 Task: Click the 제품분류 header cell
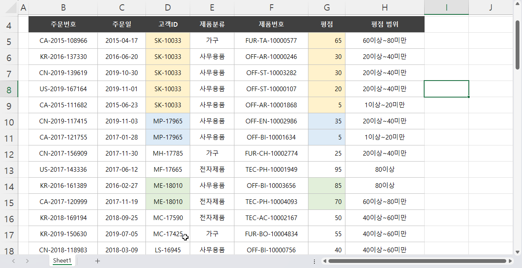click(212, 25)
